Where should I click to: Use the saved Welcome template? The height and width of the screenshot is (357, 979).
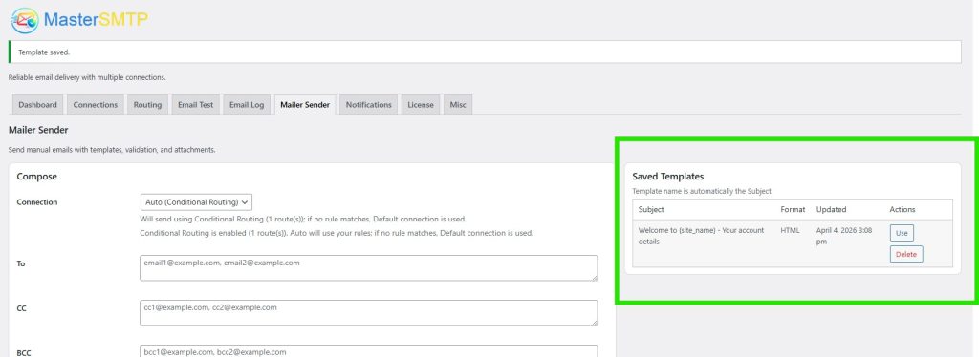click(x=902, y=233)
